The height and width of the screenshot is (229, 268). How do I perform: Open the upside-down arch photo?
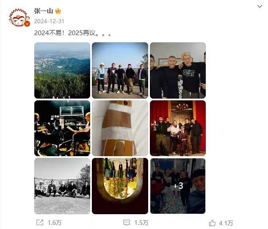tap(120, 186)
